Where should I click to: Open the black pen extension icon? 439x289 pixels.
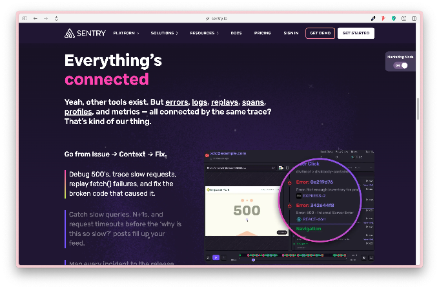(x=373, y=19)
